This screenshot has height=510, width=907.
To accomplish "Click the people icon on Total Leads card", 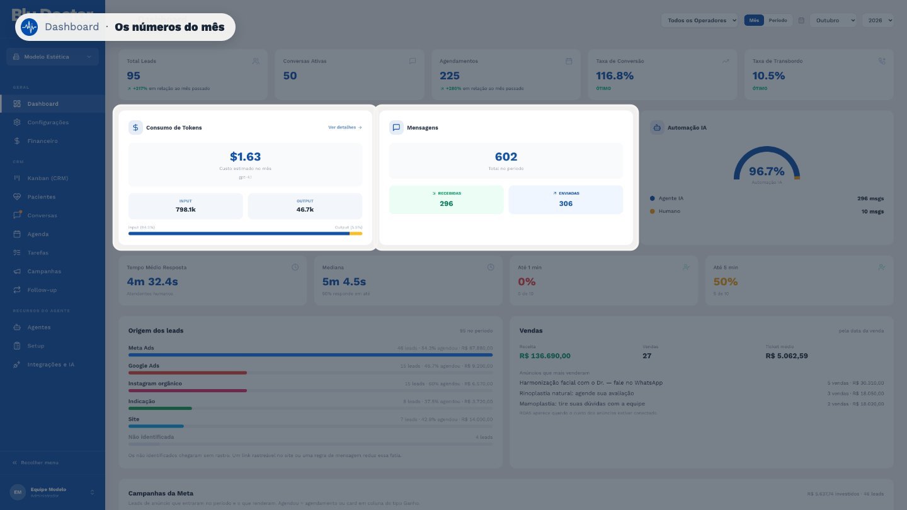I will tap(256, 61).
